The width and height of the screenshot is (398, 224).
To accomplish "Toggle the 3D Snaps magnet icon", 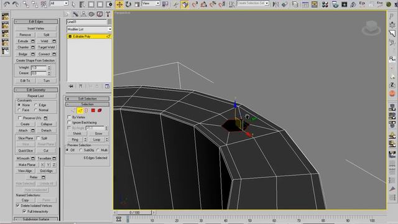I will 194,4.
